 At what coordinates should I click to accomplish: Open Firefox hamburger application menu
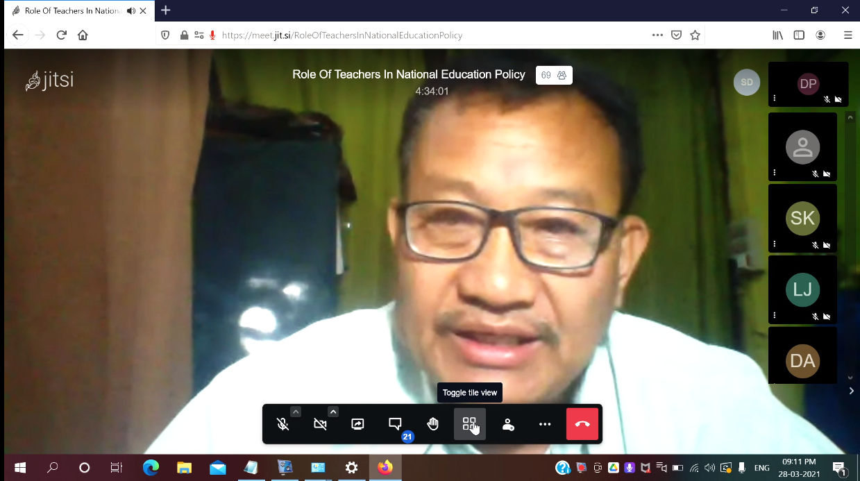[848, 35]
